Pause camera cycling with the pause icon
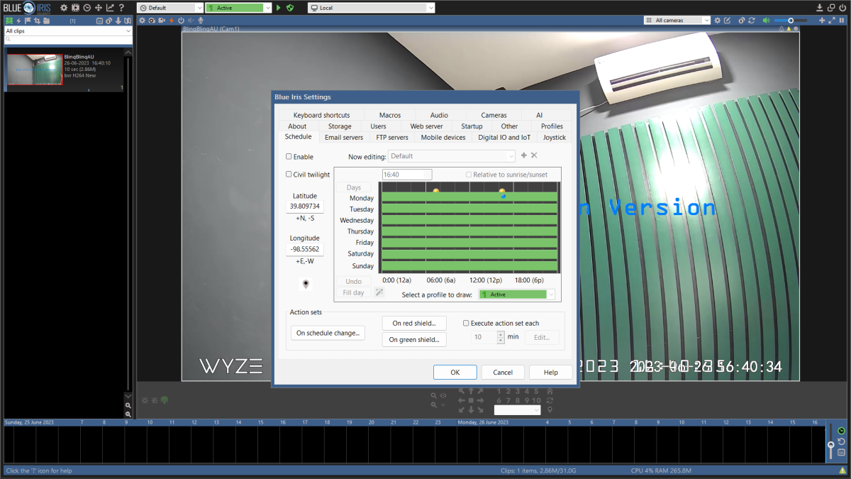 click(842, 20)
